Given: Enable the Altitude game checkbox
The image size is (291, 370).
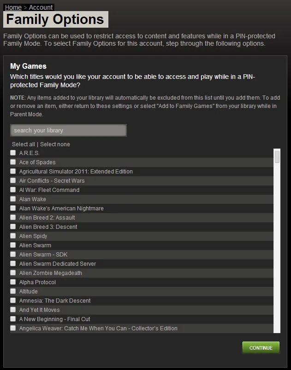Looking at the screenshot, I should click(13, 291).
